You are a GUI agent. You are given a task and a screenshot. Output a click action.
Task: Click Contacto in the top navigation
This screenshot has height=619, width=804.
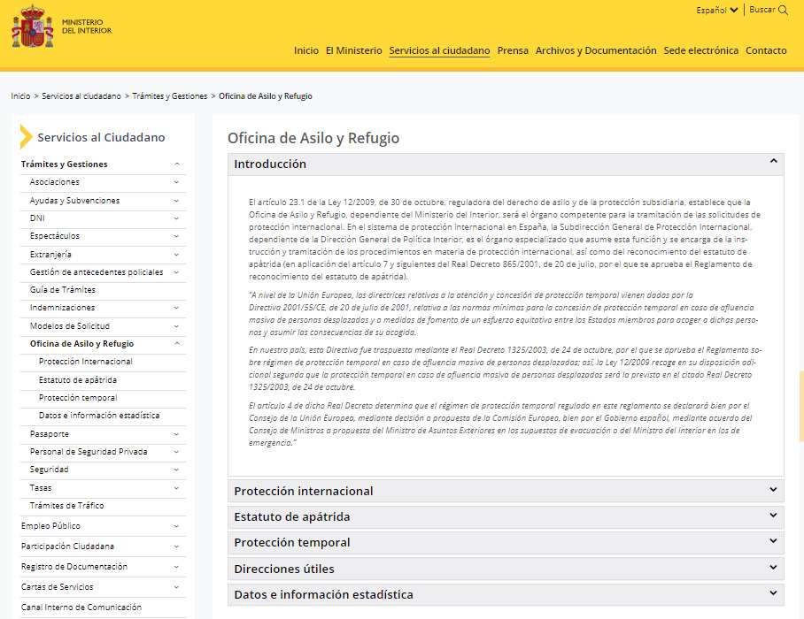pyautogui.click(x=766, y=50)
